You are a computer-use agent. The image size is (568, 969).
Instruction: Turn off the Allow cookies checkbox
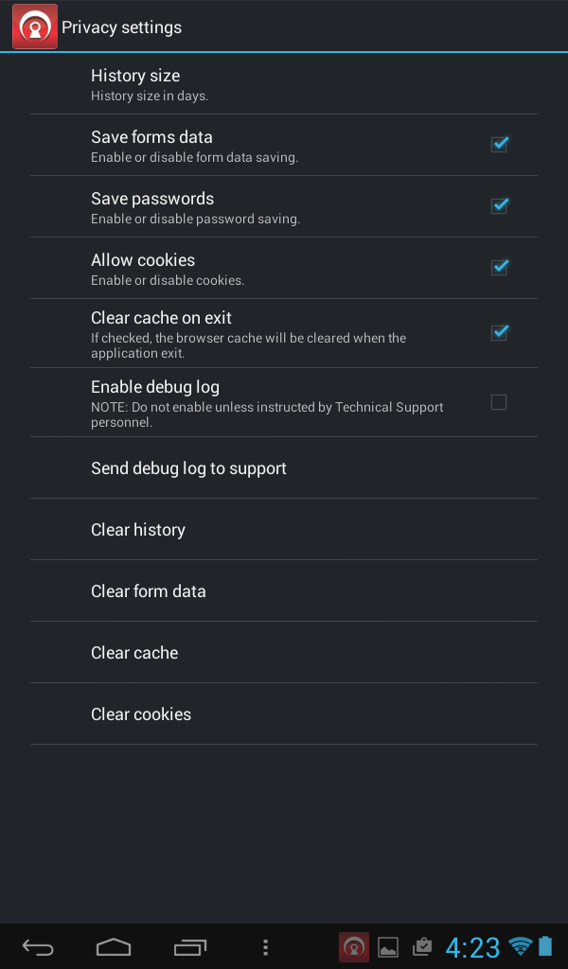click(499, 268)
